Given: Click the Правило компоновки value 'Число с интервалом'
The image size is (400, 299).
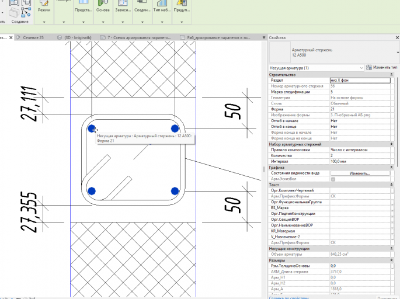Looking at the screenshot, I should click(360, 149).
